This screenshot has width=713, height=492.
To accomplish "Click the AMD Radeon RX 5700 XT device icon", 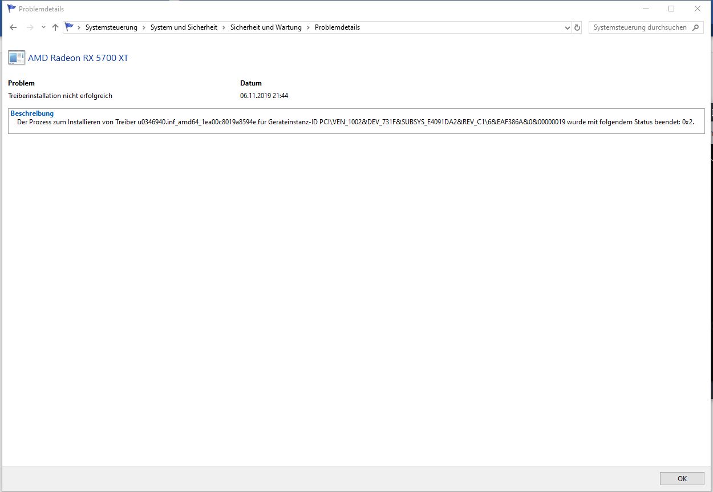I will click(17, 58).
